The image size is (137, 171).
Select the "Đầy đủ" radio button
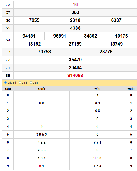6,83
